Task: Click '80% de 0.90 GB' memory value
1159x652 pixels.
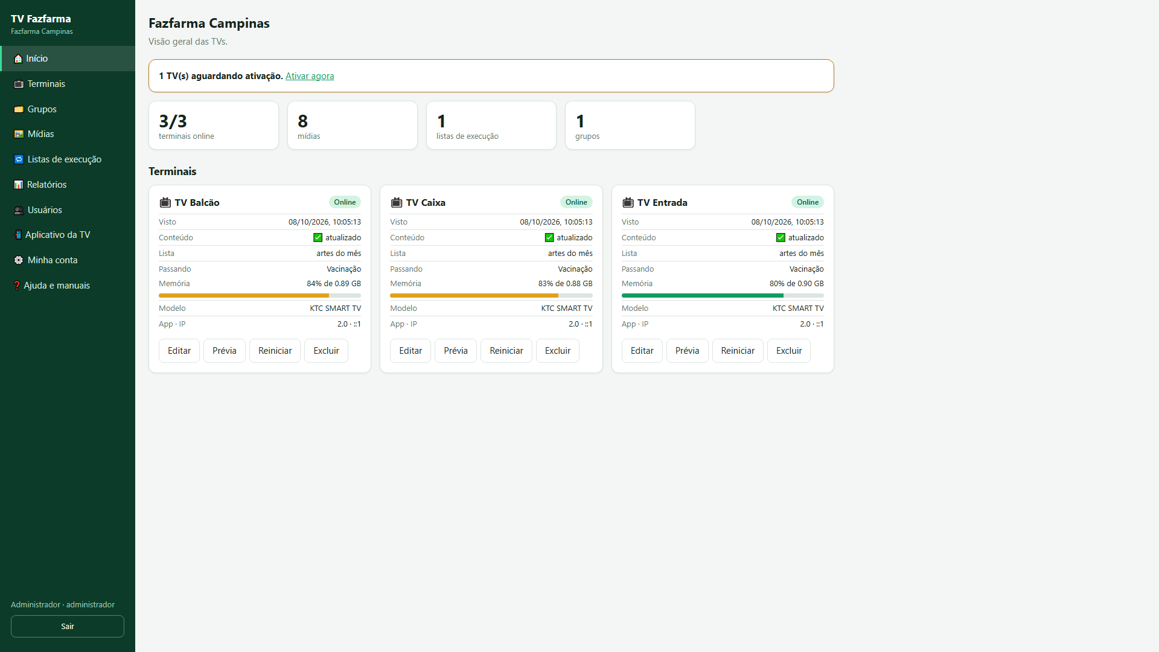Action: pyautogui.click(x=796, y=284)
